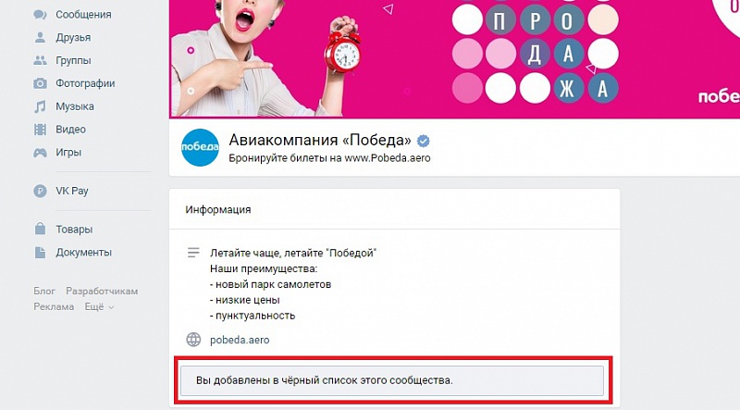The width and height of the screenshot is (740, 410).
Task: Open the Сообщения speech bubble icon
Action: 40,15
